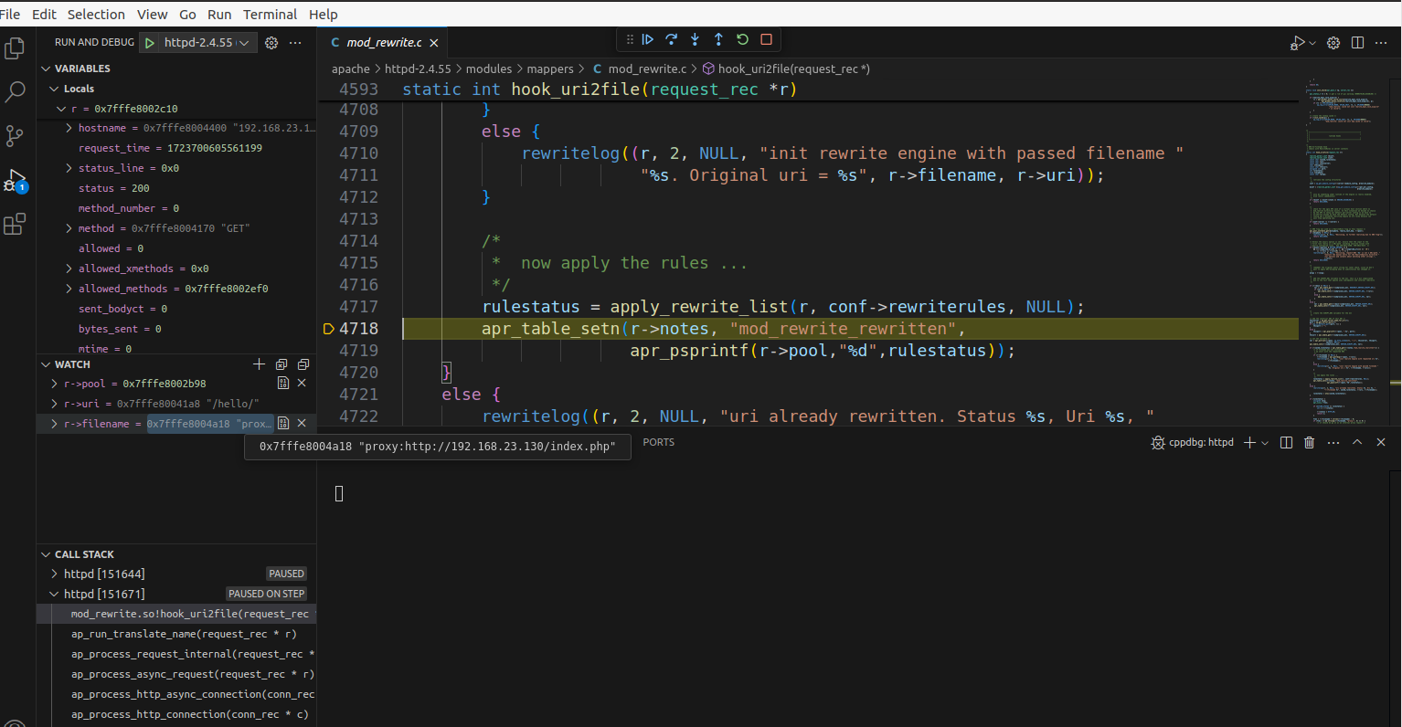This screenshot has width=1402, height=727.
Task: Remove the r->pool watch expression
Action: click(x=302, y=384)
